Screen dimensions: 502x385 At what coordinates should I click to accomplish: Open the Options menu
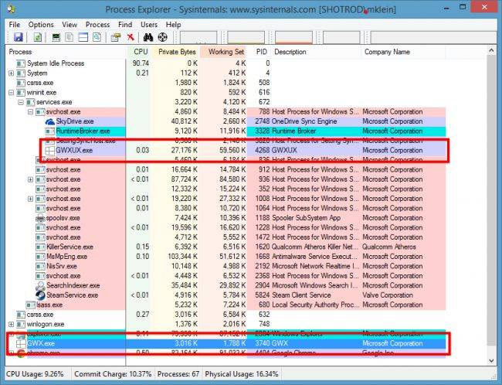pyautogui.click(x=41, y=25)
